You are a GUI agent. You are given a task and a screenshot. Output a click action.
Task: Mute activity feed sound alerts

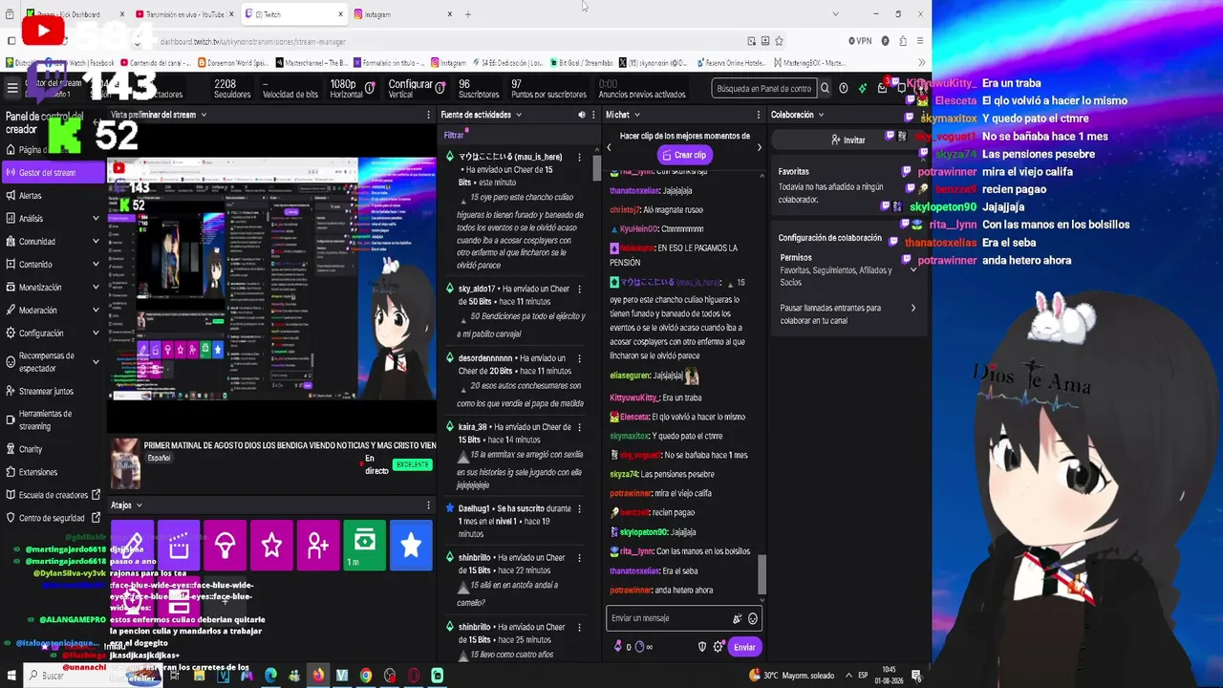tap(581, 115)
